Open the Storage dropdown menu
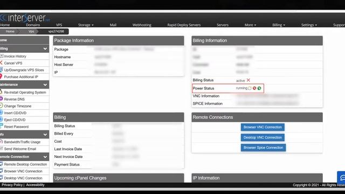This screenshot has height=194, width=345. [86, 25]
